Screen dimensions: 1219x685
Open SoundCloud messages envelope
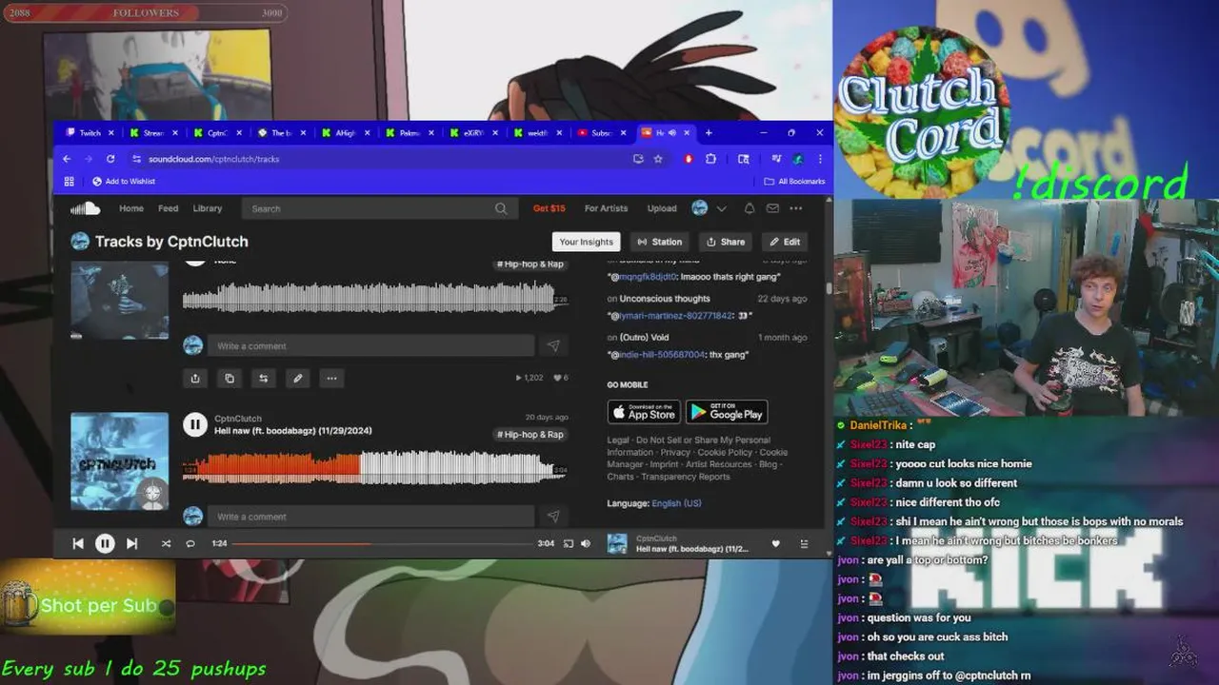coord(772,208)
